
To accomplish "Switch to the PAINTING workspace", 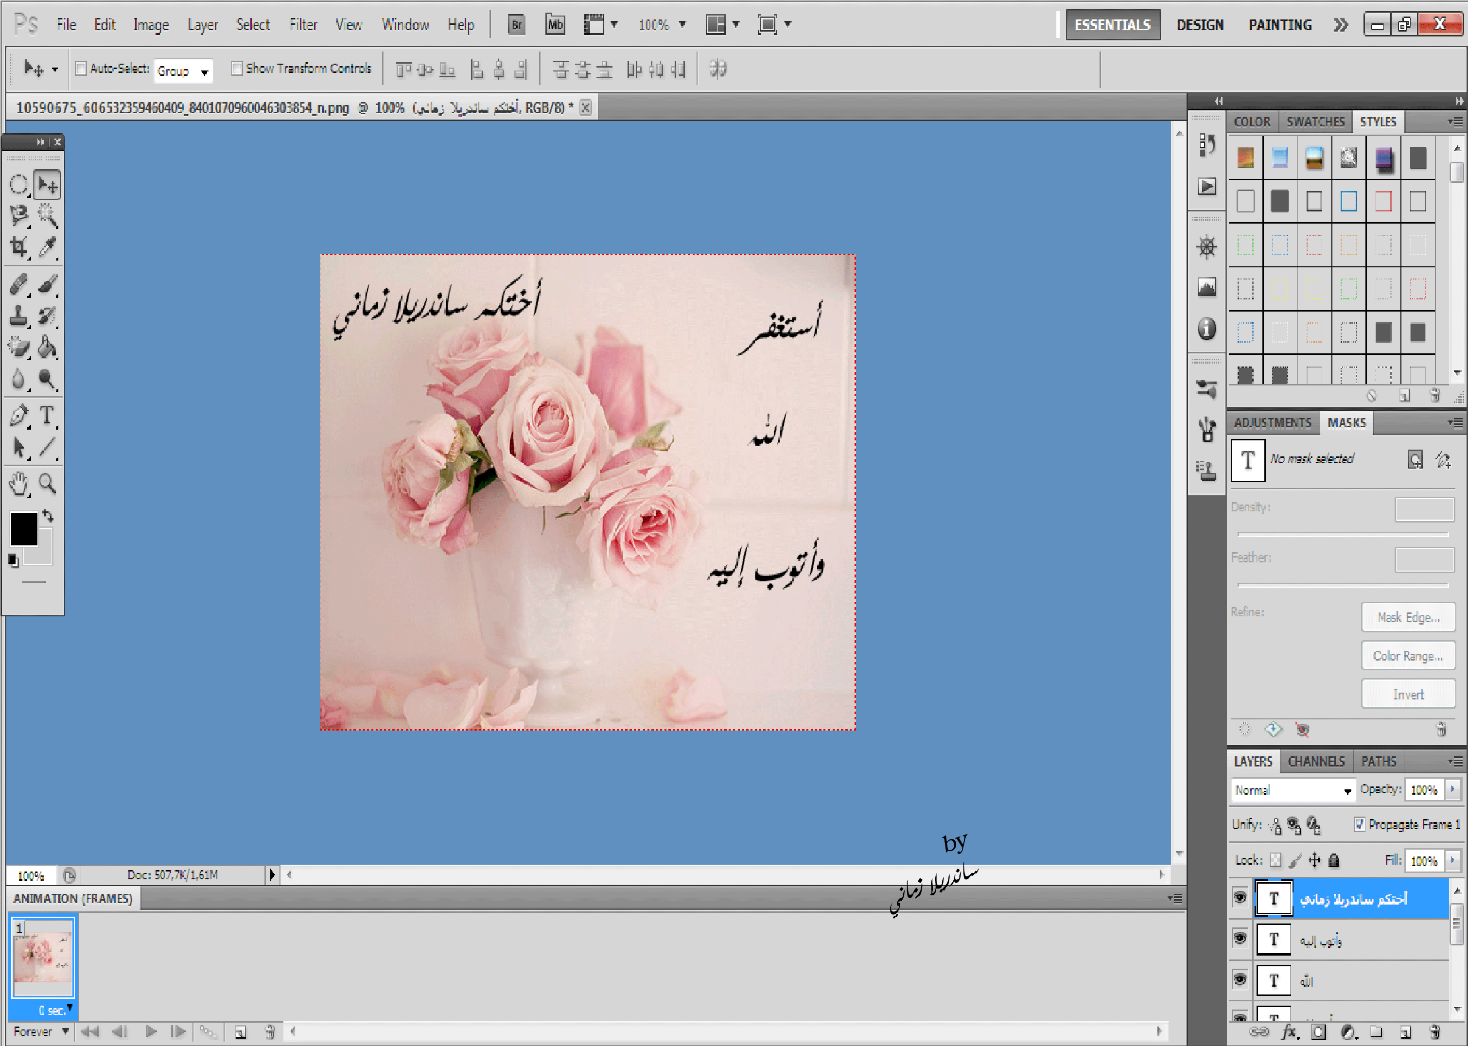I will 1280,25.
